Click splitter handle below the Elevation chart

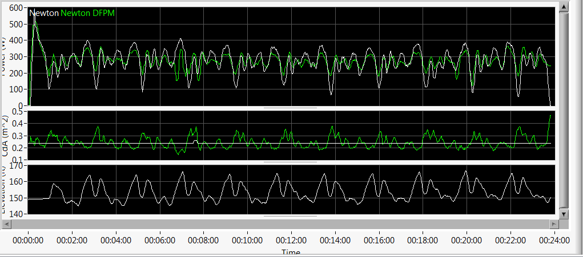[x=290, y=216]
